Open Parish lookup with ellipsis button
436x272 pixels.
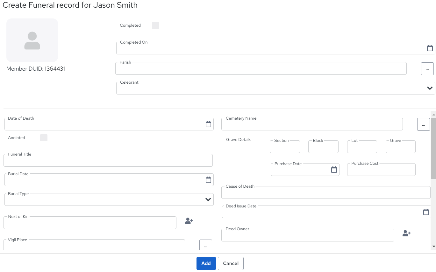click(427, 69)
